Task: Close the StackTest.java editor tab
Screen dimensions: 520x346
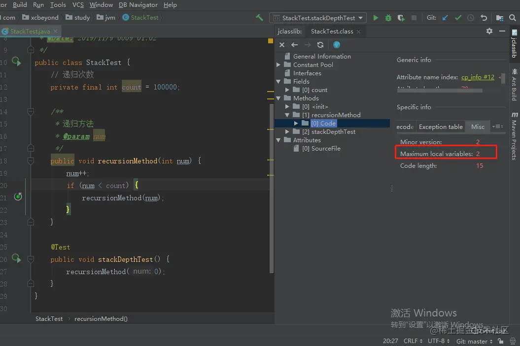Action: pos(55,31)
